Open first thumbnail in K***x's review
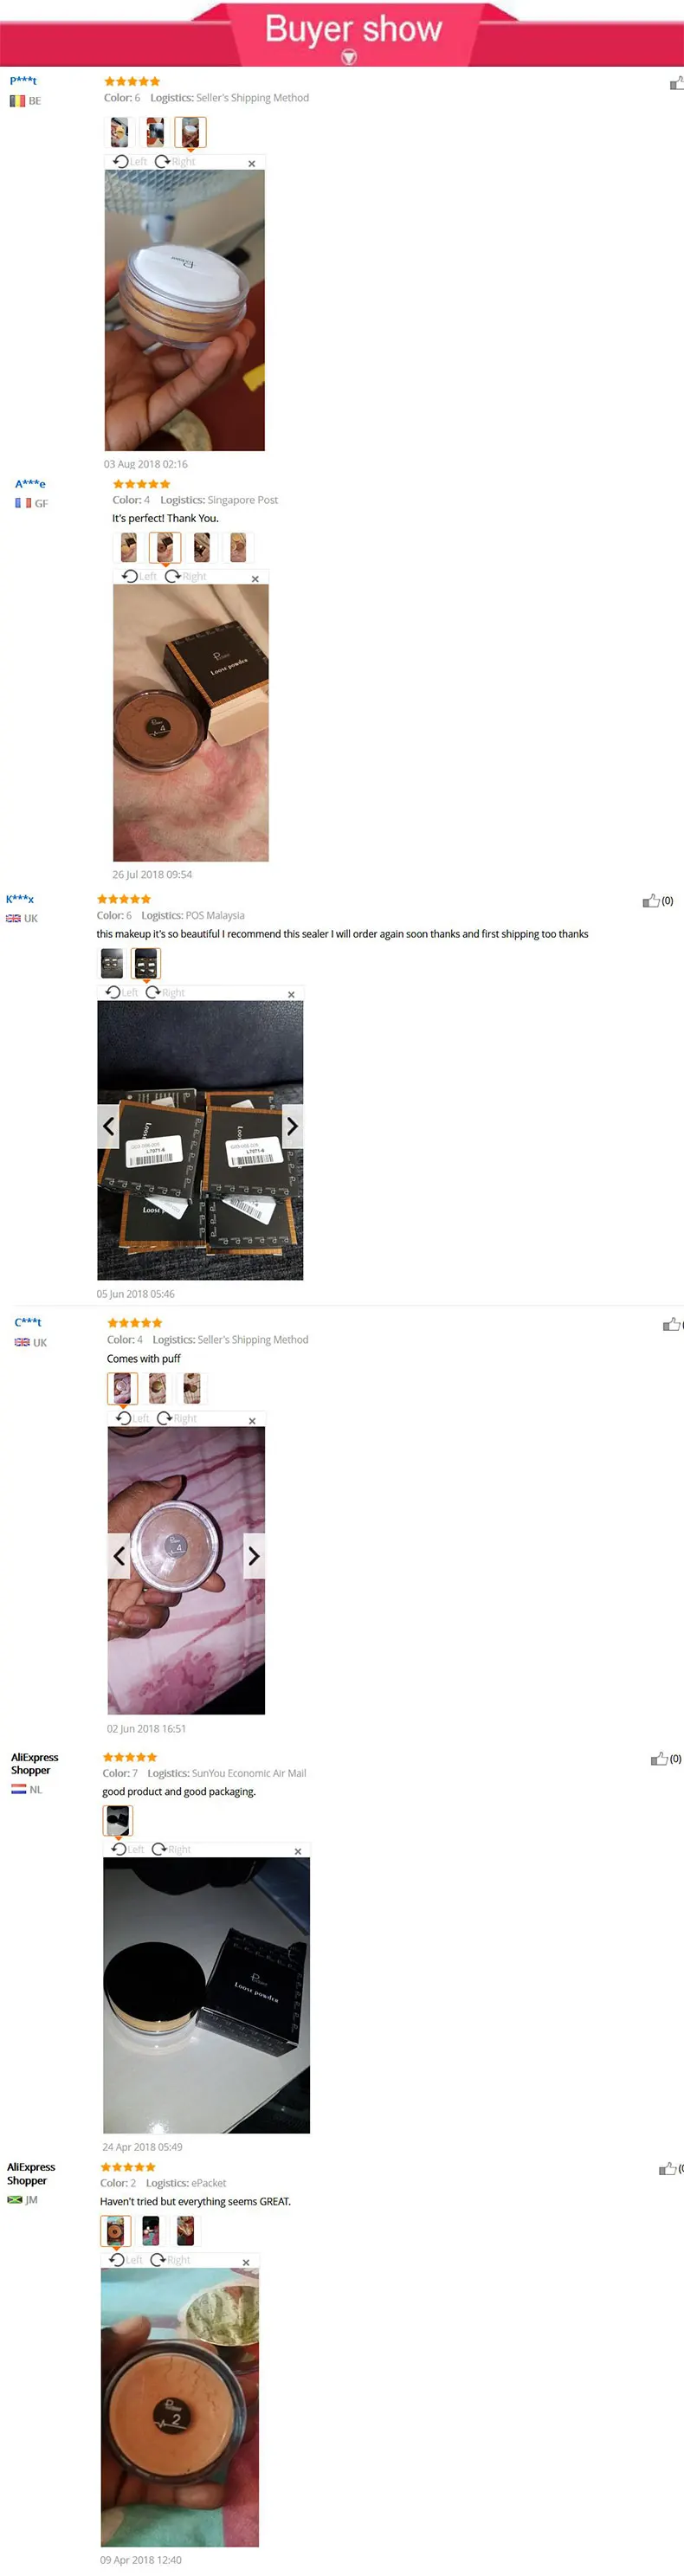 [x=112, y=963]
